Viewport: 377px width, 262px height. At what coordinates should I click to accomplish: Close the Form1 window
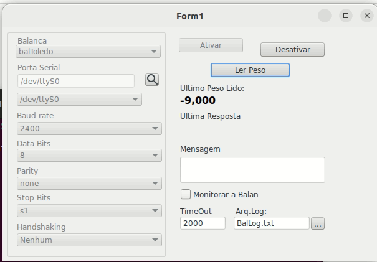(x=367, y=16)
